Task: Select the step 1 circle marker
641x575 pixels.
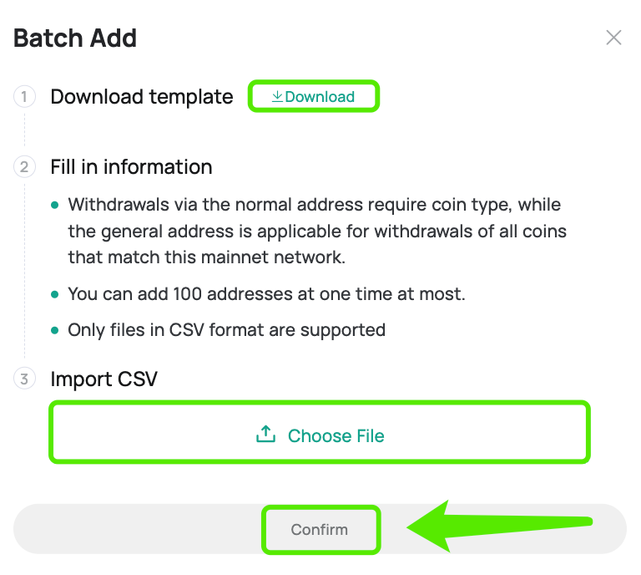Action: coord(24,97)
